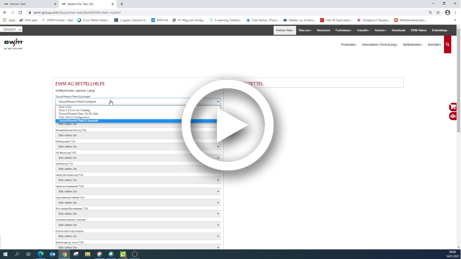This screenshot has height=259, width=461.
Task: Expand the Kontakt dropdown menu
Action: [x=435, y=45]
